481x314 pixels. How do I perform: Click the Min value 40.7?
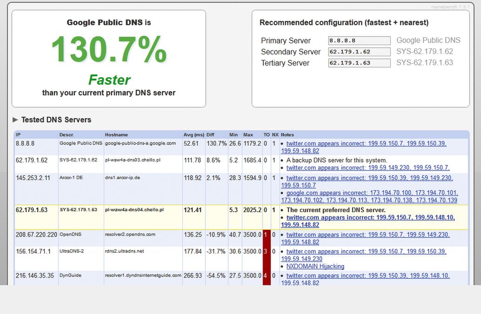pyautogui.click(x=235, y=234)
